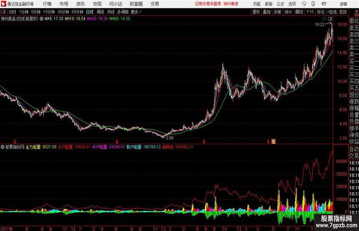359x231 pixels.
Task: Open the 功能 menu
Action: click(x=256, y=4)
